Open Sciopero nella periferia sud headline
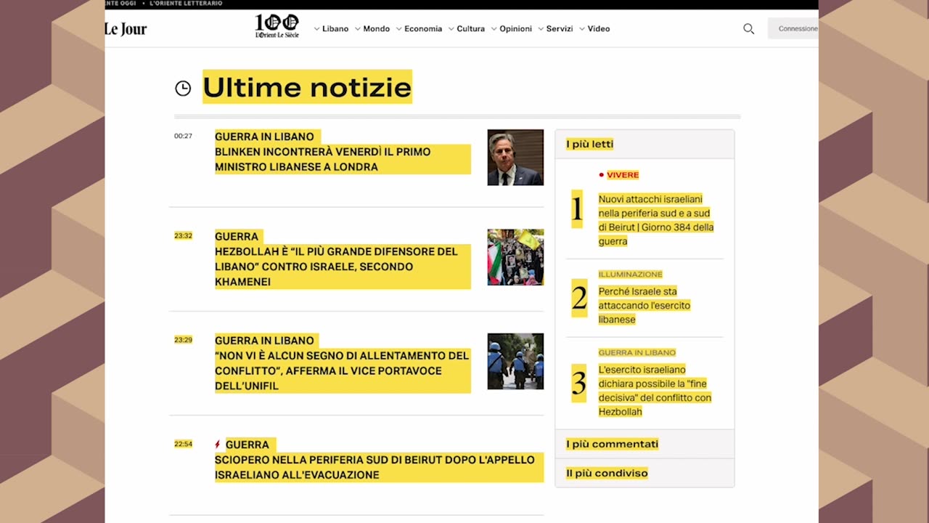 pos(379,467)
